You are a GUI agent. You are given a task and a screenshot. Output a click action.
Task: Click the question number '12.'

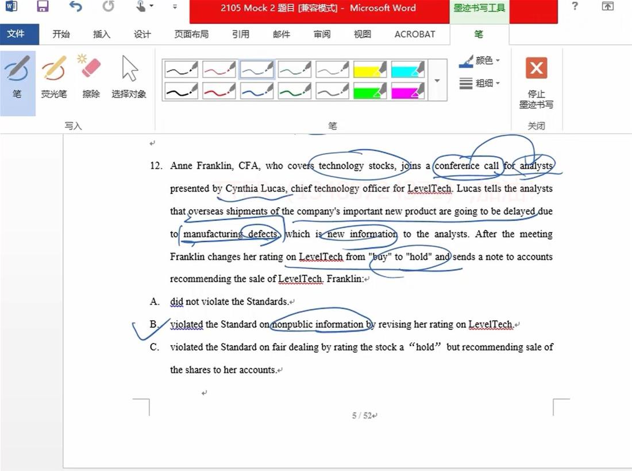(156, 166)
